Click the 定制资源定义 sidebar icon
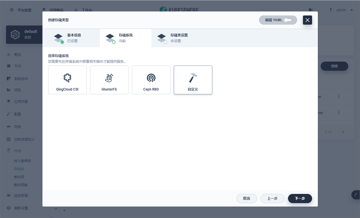Image resolution: width=360 pixels, height=218 pixels. 9,139
